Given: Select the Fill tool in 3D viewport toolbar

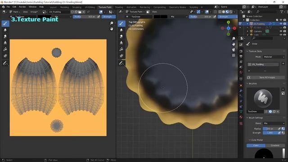Looking at the screenshot, I should click(121, 49).
